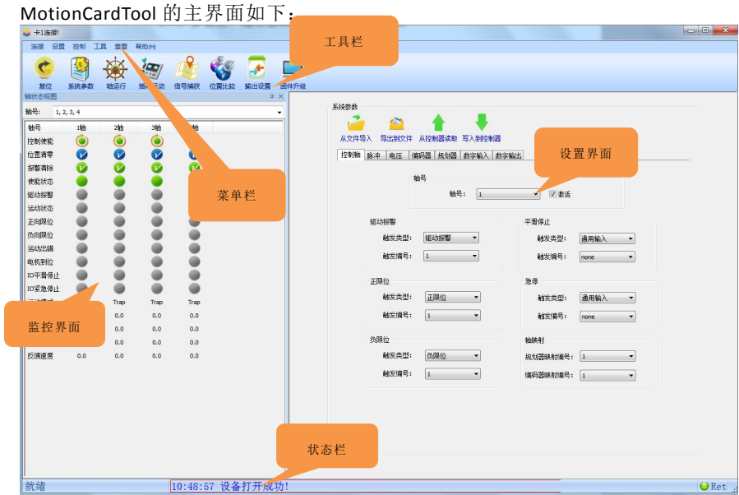Select the 位置比较 toolbar icon
739x495 pixels.
(x=221, y=69)
